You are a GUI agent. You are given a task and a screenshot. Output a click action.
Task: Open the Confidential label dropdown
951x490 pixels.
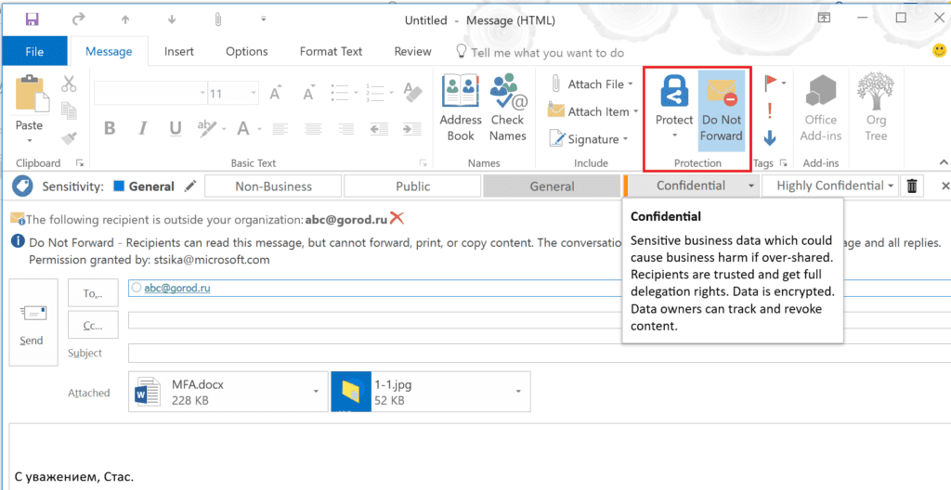point(752,187)
